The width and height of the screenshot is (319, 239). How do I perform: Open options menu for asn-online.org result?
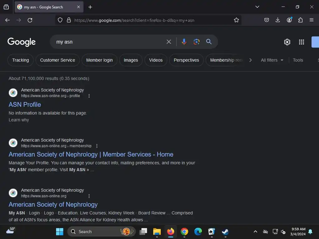pyautogui.click(x=89, y=196)
